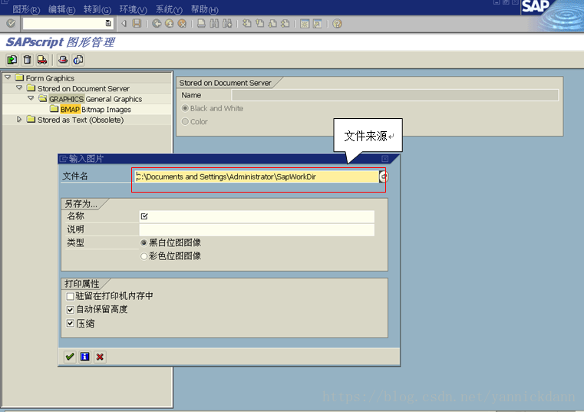The image size is (584, 412).
Task: Uncheck 自动保留高度 checkbox
Action: [70, 310]
